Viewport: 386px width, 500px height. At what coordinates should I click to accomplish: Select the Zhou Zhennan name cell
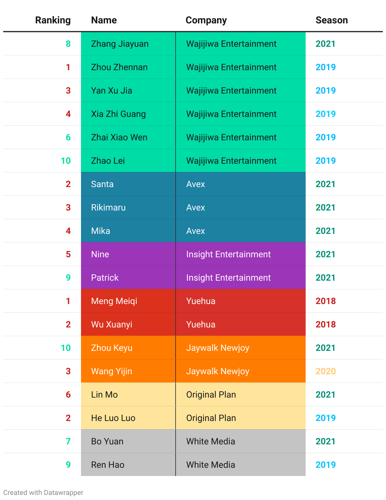119,67
